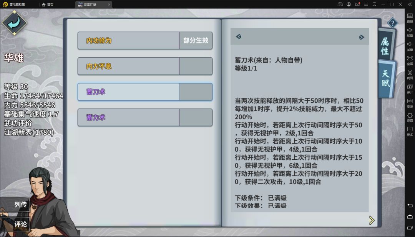The width and height of the screenshot is (415, 237).
Task: Select the 内功修为 skill row
Action: coord(145,40)
